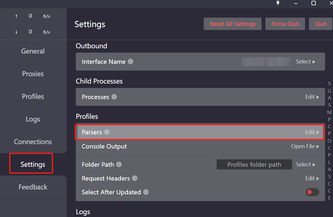
Task: Click info icon next to Folder Path
Action: (119, 164)
